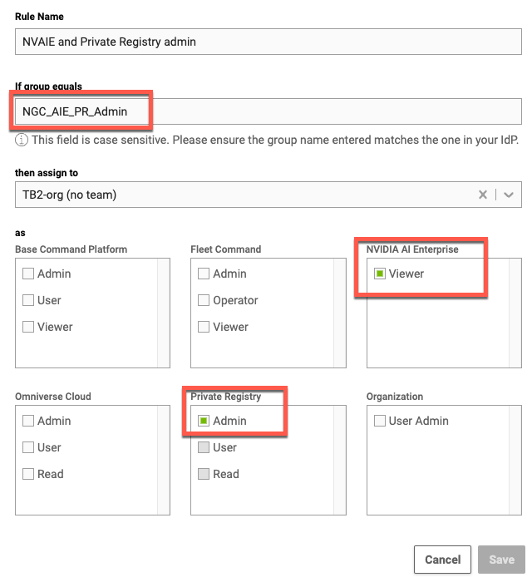Select Operator role in Fleet Command
The width and height of the screenshot is (532, 582).
(x=204, y=300)
